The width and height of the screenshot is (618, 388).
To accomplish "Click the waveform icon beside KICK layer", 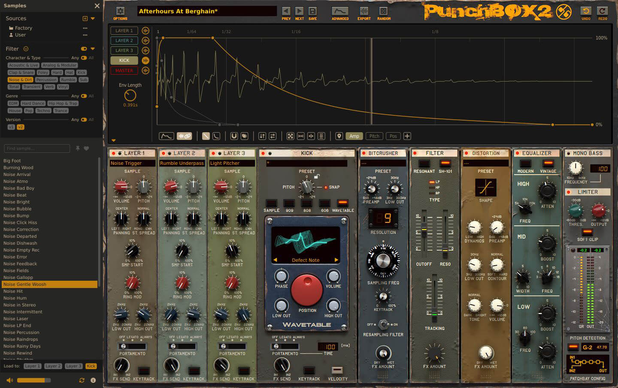I will tap(145, 61).
